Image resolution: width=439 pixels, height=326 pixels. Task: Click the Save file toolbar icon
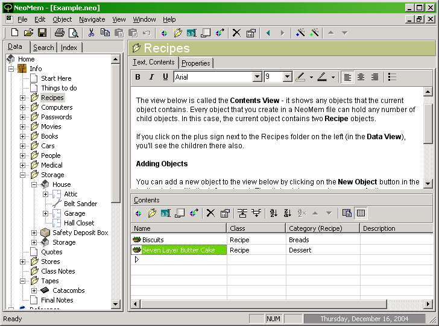click(x=42, y=33)
